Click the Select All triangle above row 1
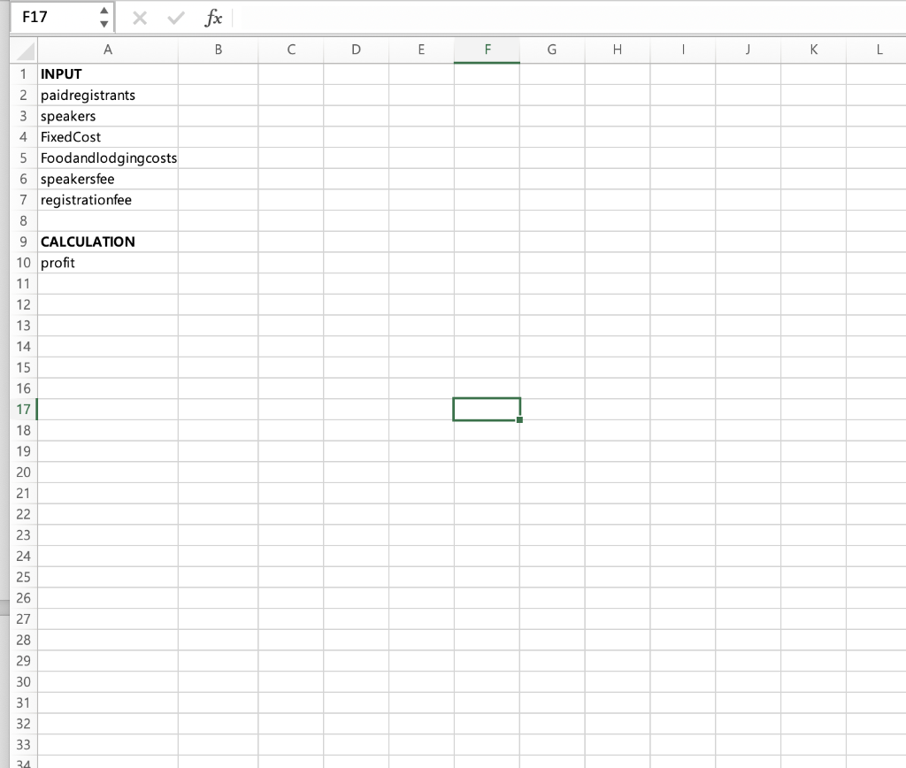The width and height of the screenshot is (906, 768). (23, 50)
